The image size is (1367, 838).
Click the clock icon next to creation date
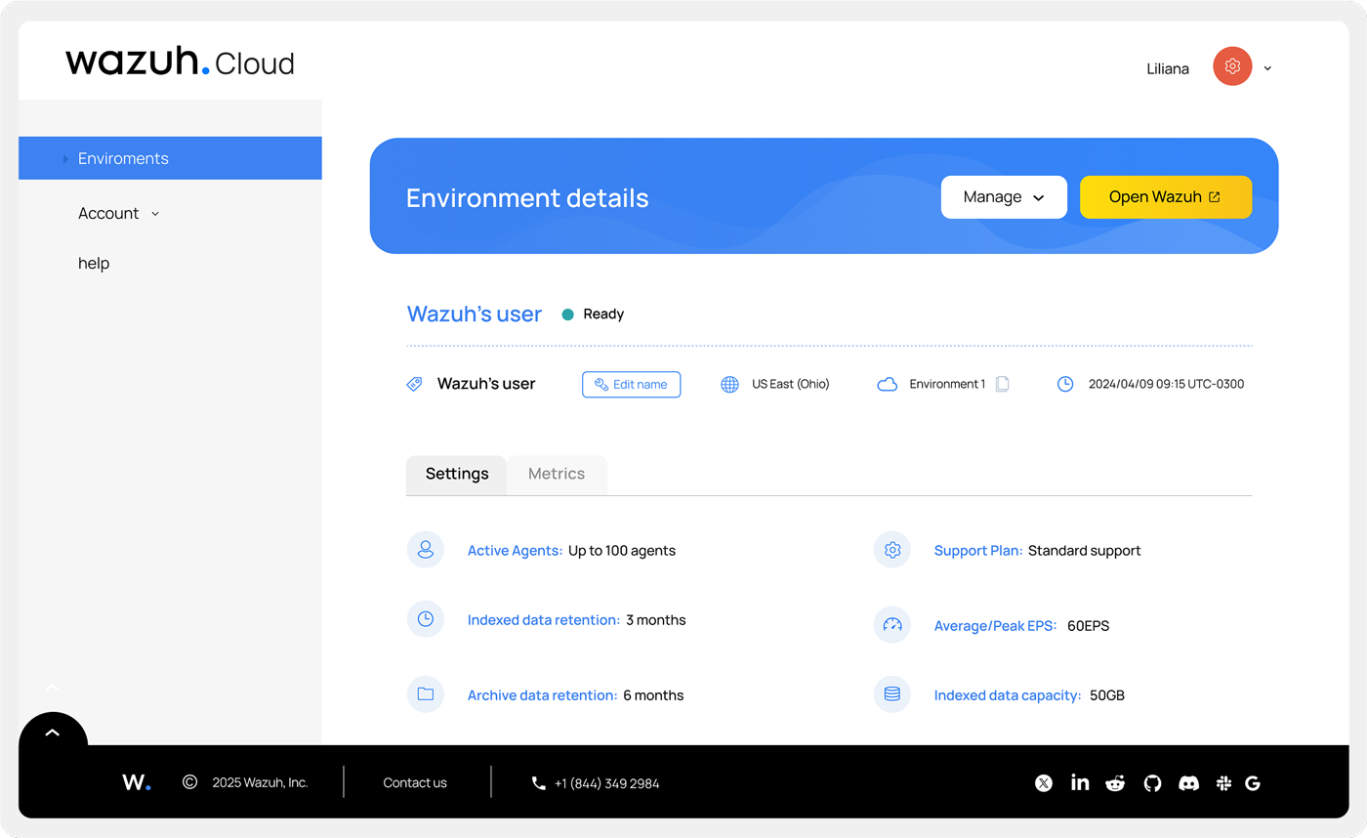(x=1065, y=385)
